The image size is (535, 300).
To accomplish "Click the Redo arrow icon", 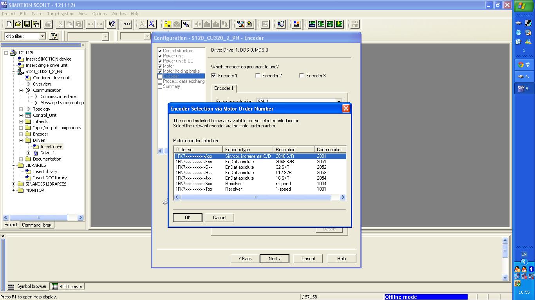I will pyautogui.click(x=99, y=24).
